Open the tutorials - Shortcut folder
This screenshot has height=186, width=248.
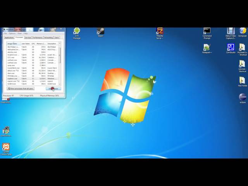tap(243, 66)
